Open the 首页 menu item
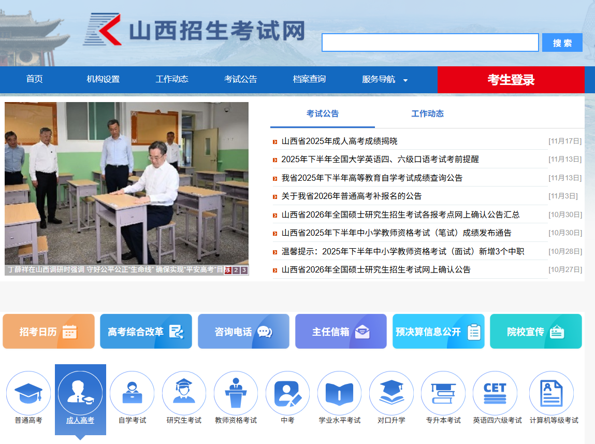 pos(35,79)
